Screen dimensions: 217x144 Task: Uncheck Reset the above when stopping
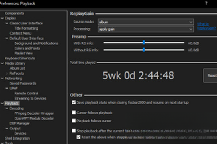(79, 137)
